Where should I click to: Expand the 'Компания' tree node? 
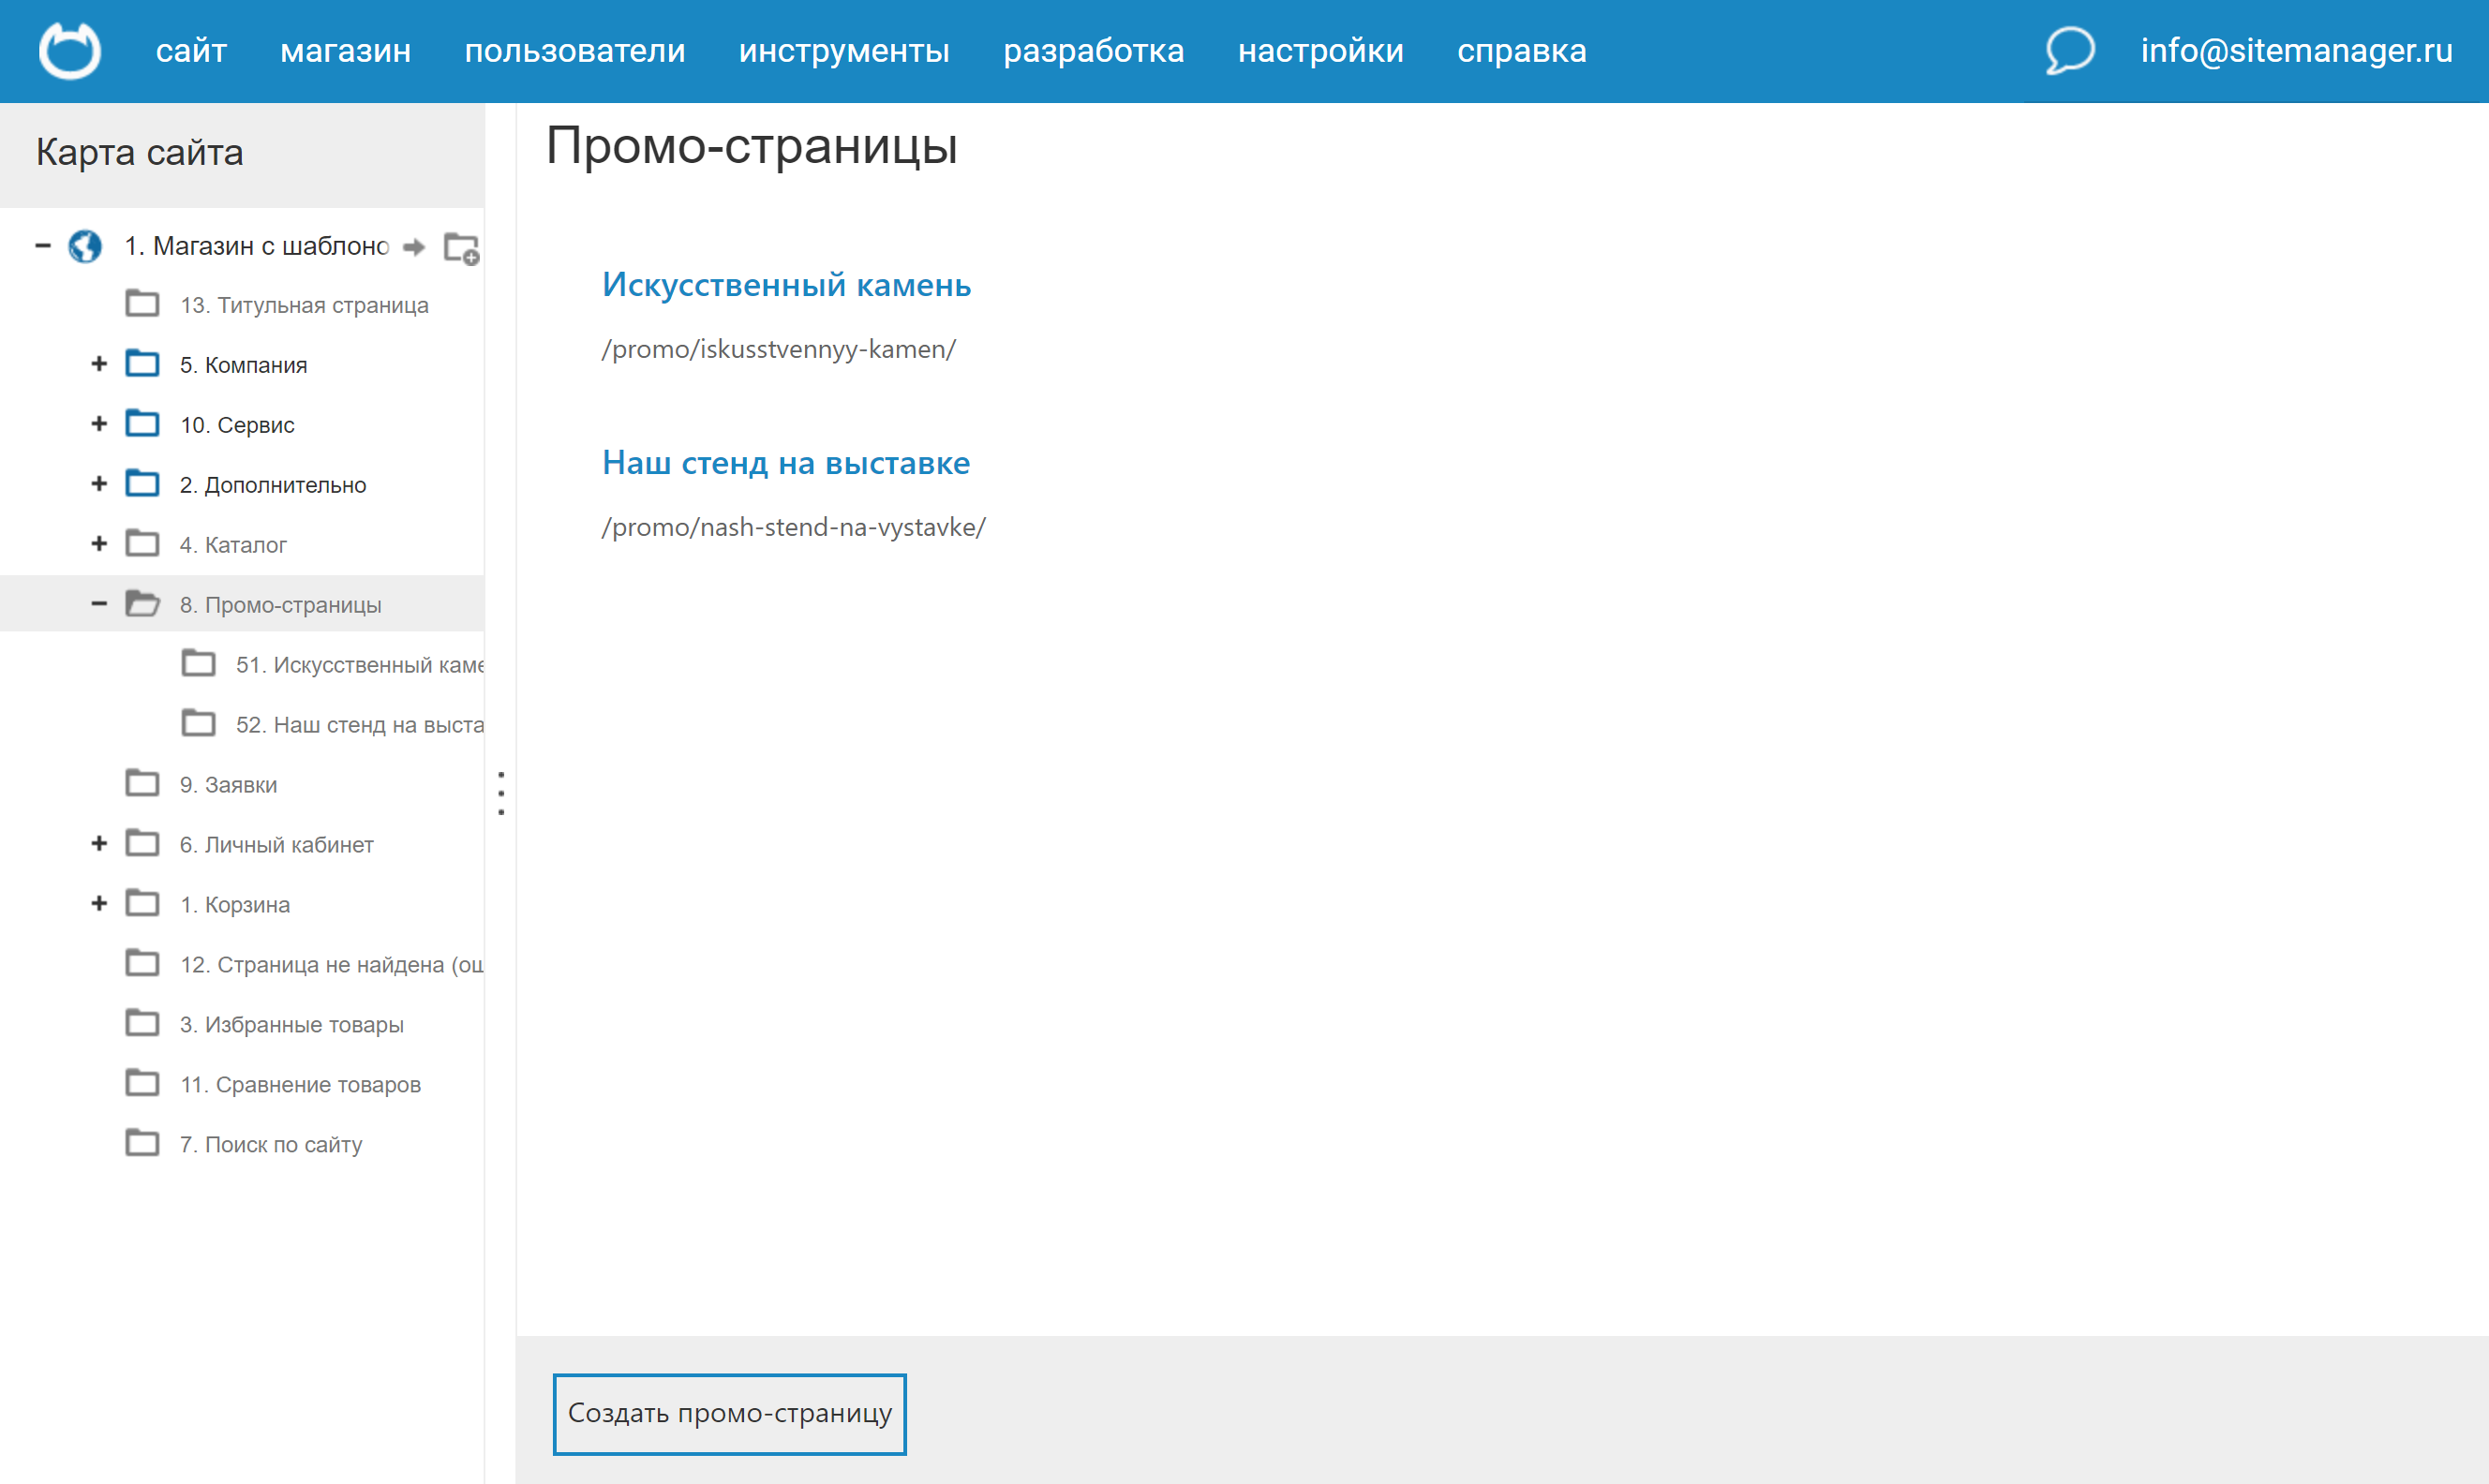tap(98, 363)
